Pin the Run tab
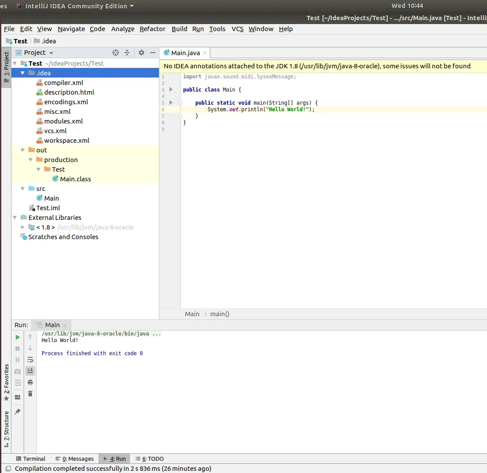Viewport: 487px width, 473px height. (x=18, y=411)
